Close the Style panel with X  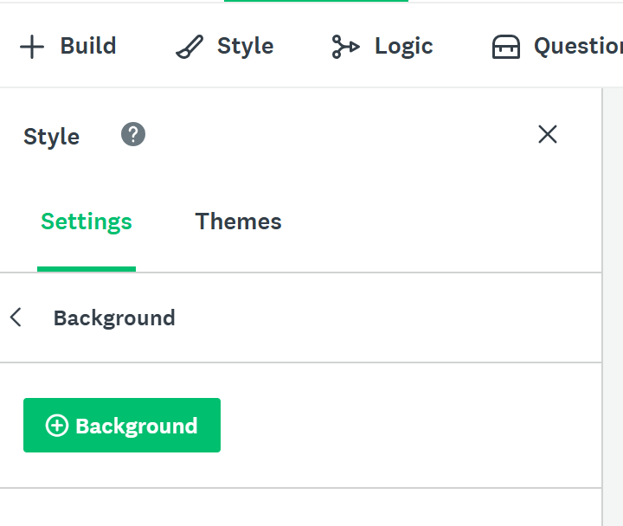tap(548, 134)
